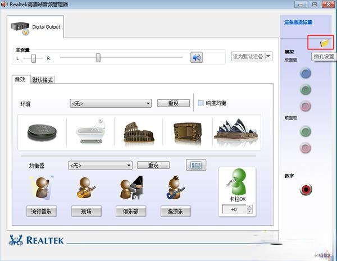Switch to the Digital Output tab
337x261 pixels.
pos(35,28)
